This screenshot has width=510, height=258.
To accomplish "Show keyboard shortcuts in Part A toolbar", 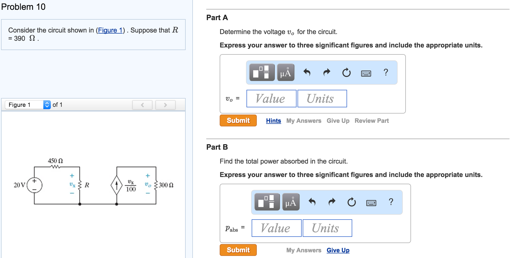I will [x=366, y=73].
